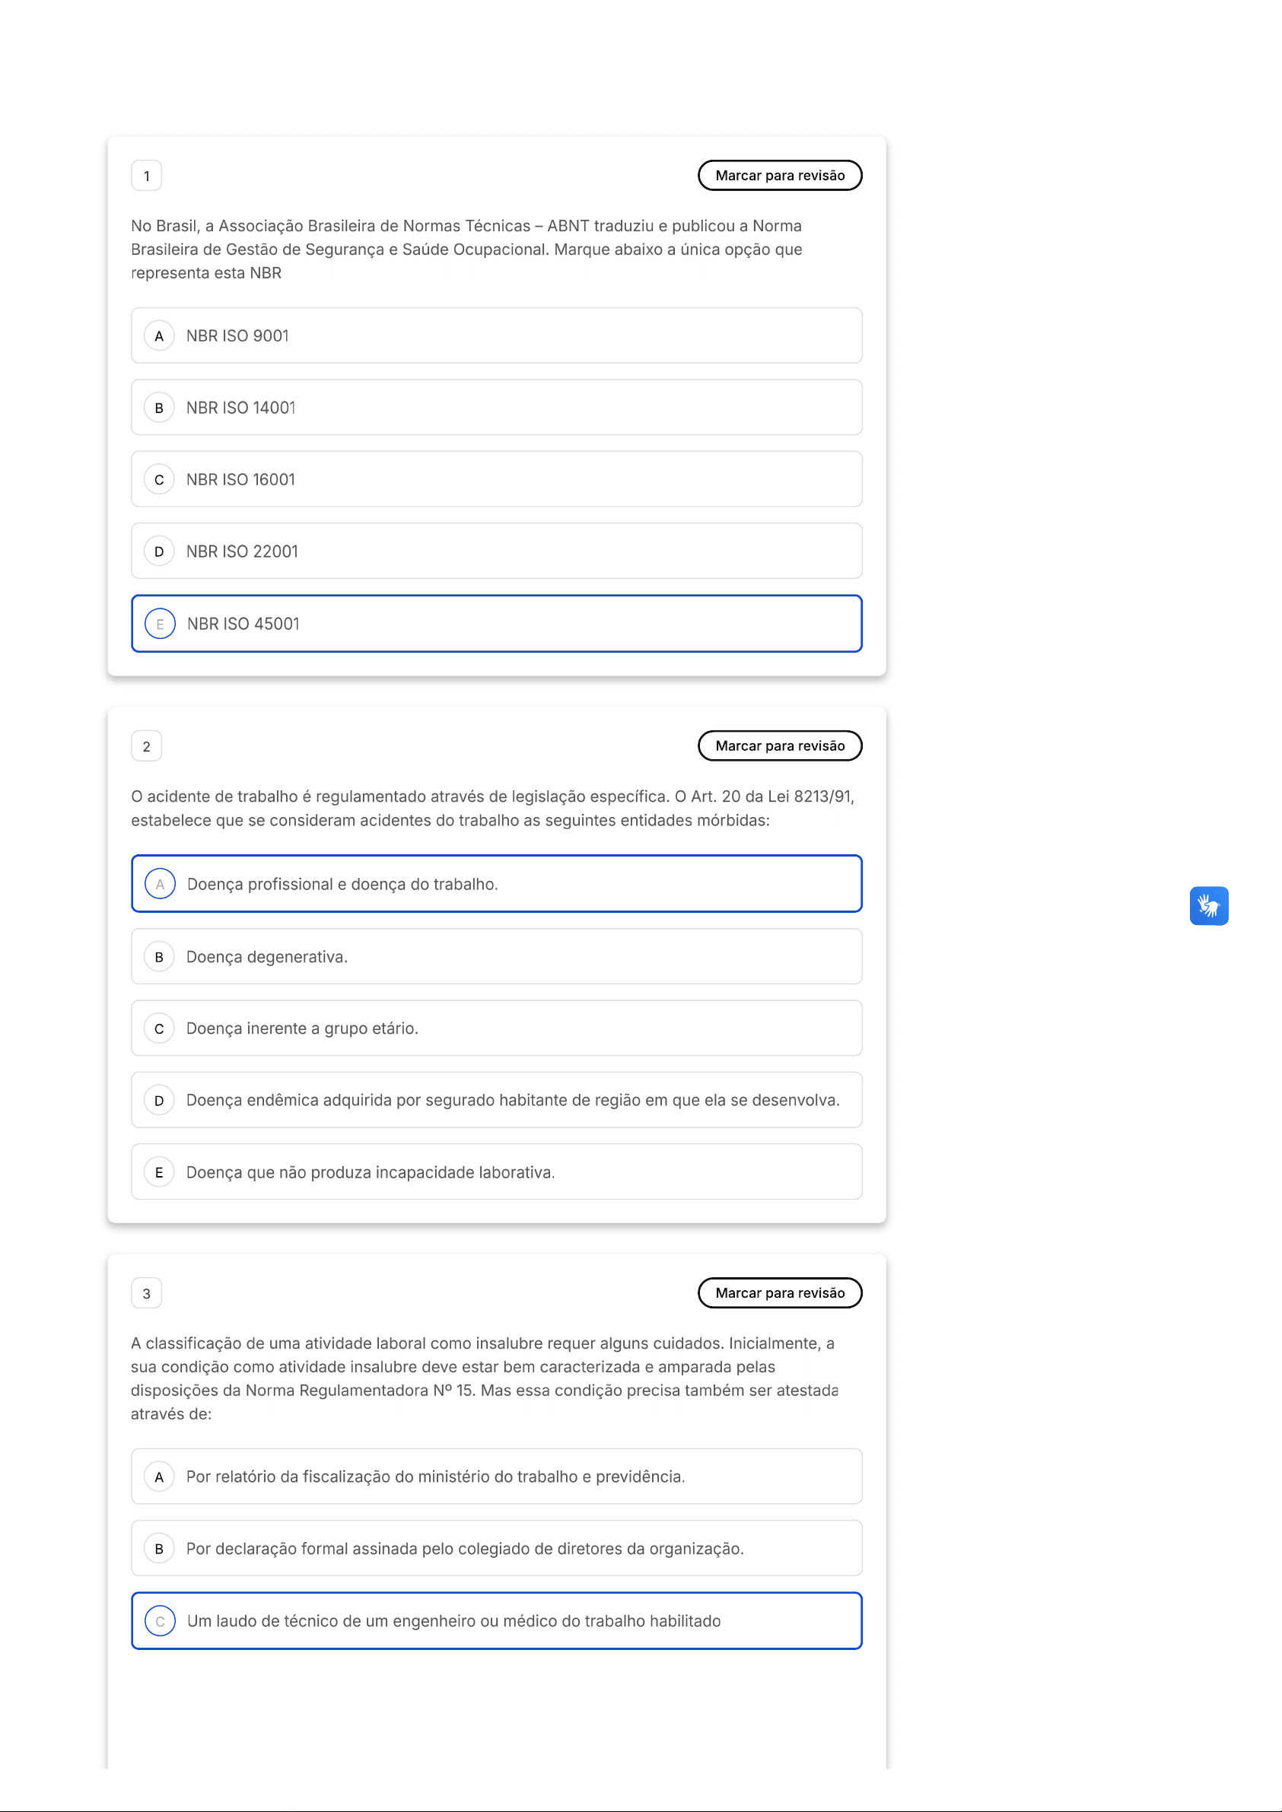1282x1812 pixels.
Task: Select option A NBR ISO 9001
Action: coord(496,335)
